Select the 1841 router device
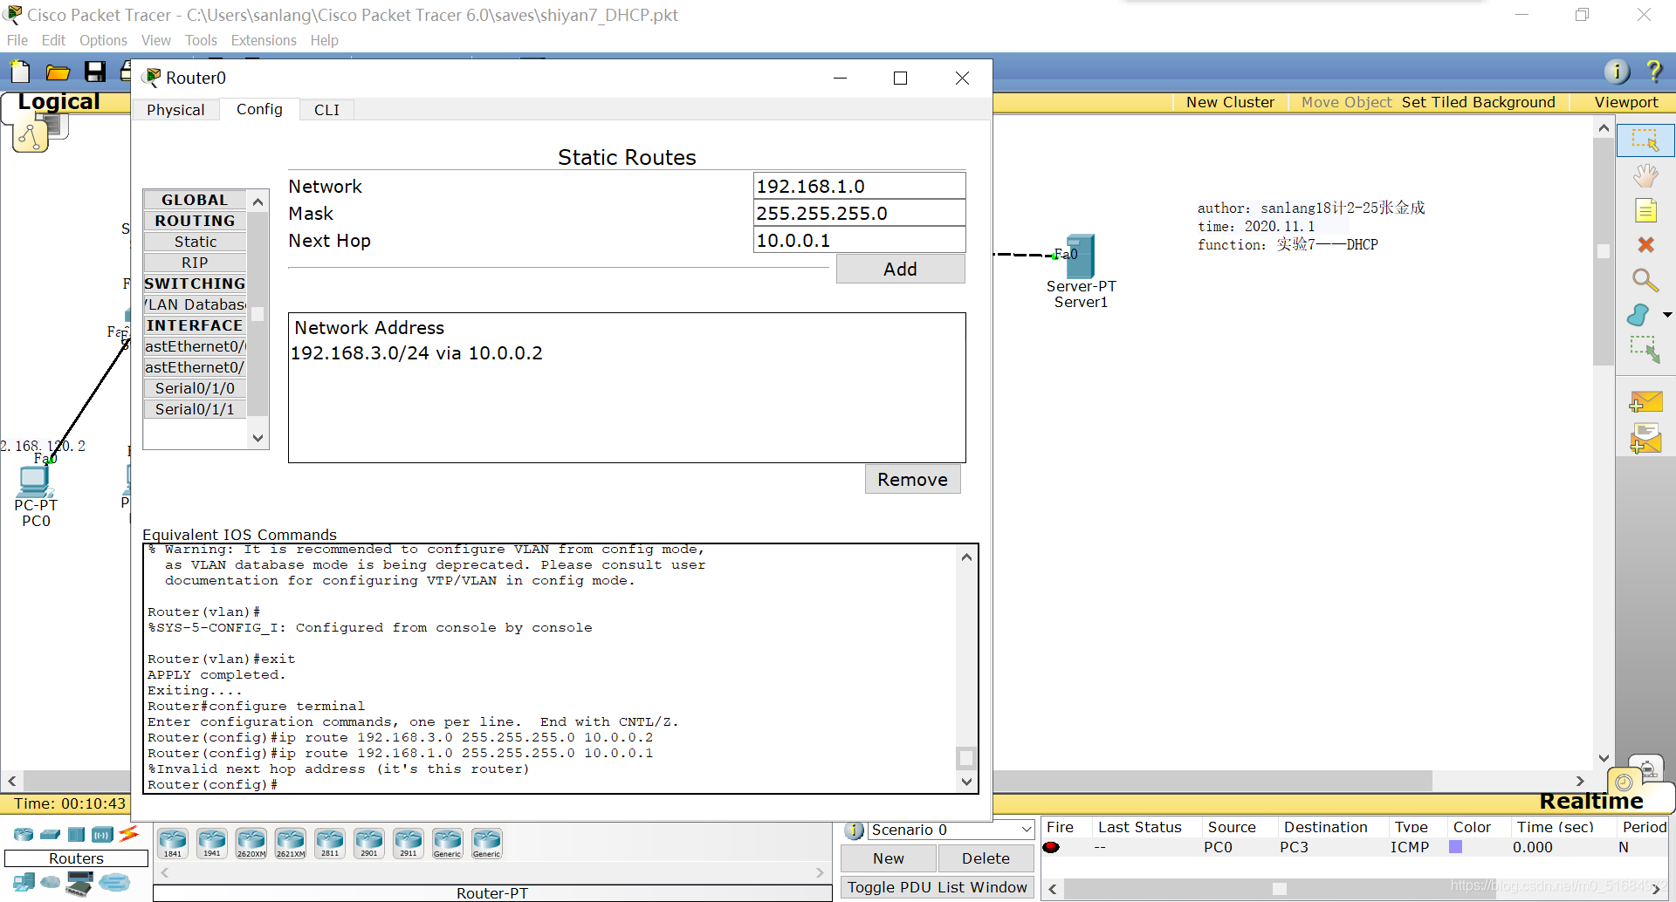Viewport: 1676px width, 902px height. point(173,843)
